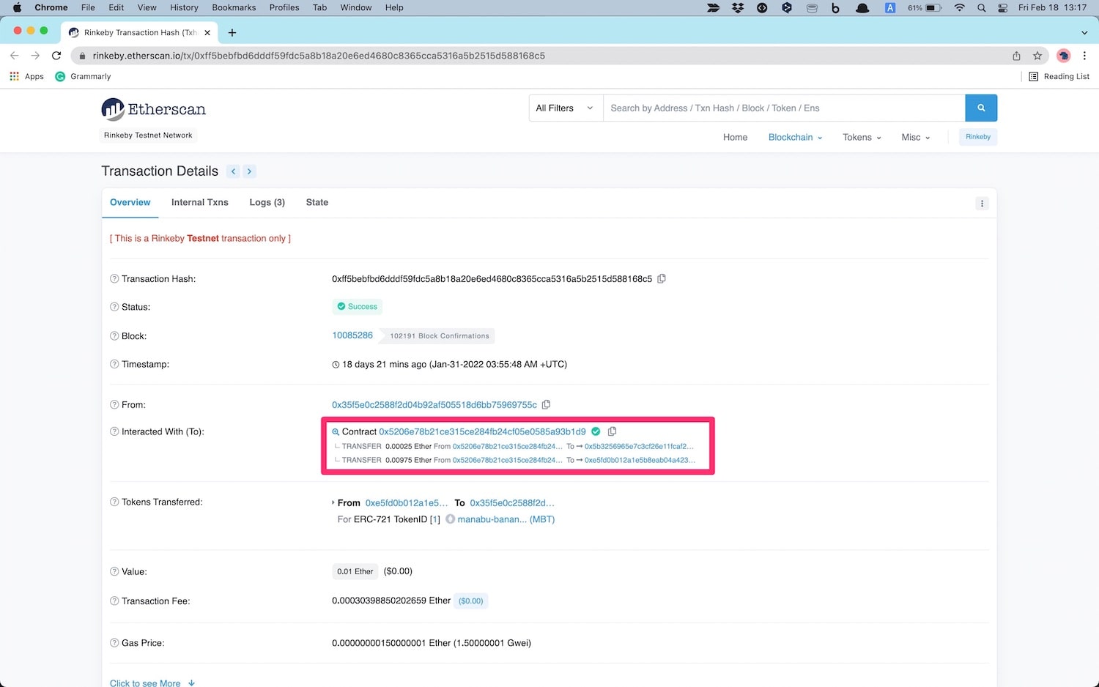Open the tab search chevron in Chrome
The image size is (1099, 687).
pyautogui.click(x=1084, y=32)
